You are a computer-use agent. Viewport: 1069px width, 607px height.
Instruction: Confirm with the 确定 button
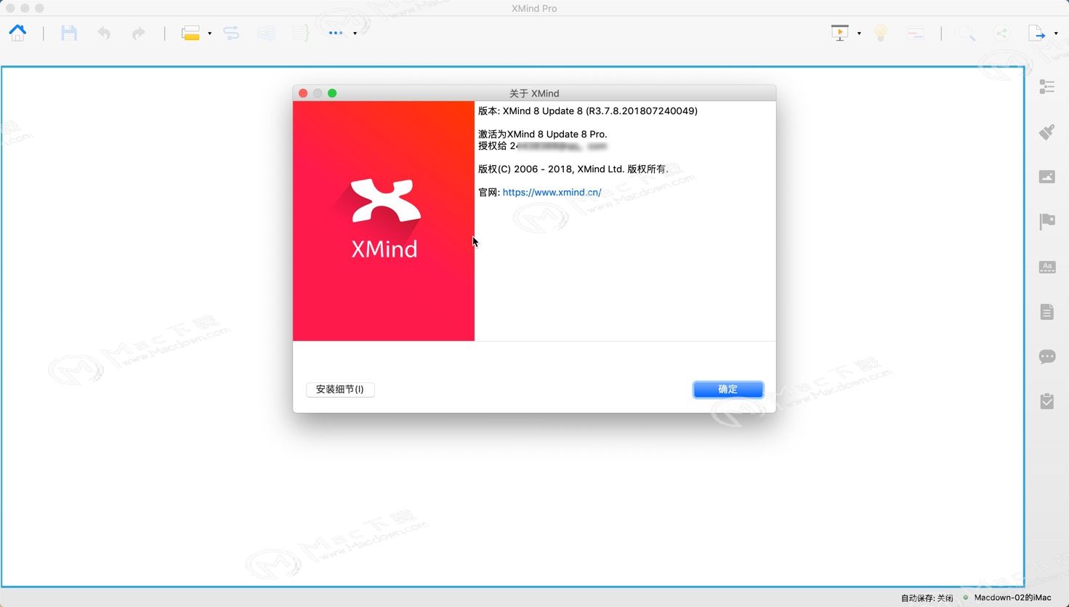728,390
